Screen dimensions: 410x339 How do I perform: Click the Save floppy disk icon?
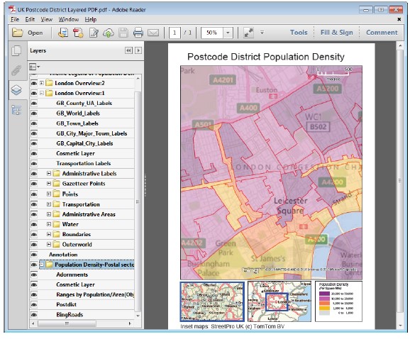[x=123, y=33]
